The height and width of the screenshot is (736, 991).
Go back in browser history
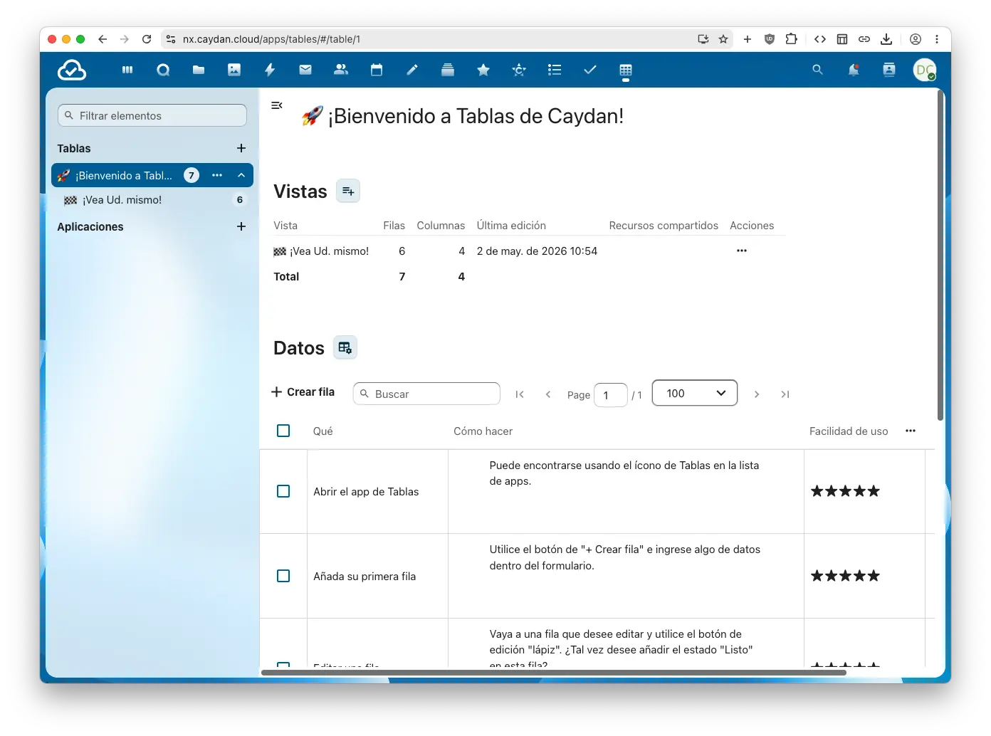(x=103, y=39)
